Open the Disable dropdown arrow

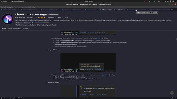tap(21, 23)
